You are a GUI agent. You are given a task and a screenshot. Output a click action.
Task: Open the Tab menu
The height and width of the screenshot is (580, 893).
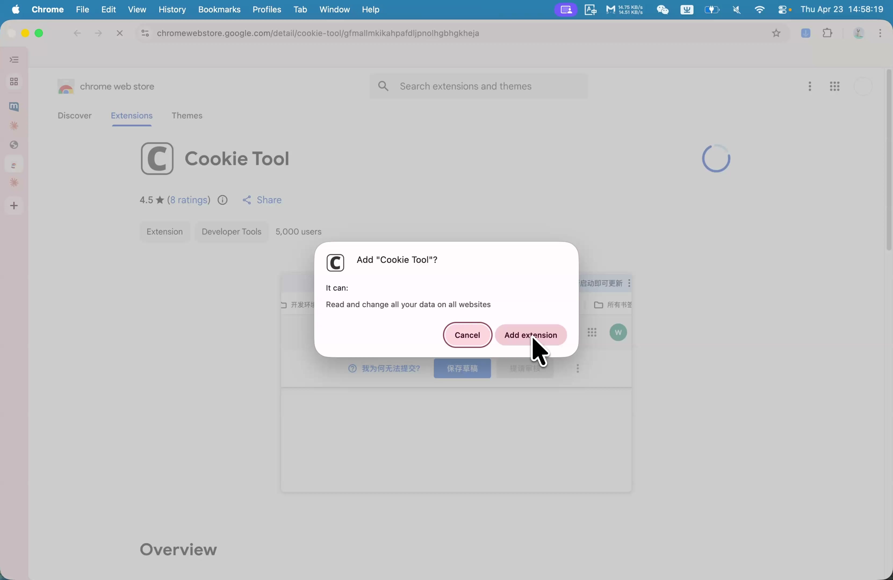[300, 10]
